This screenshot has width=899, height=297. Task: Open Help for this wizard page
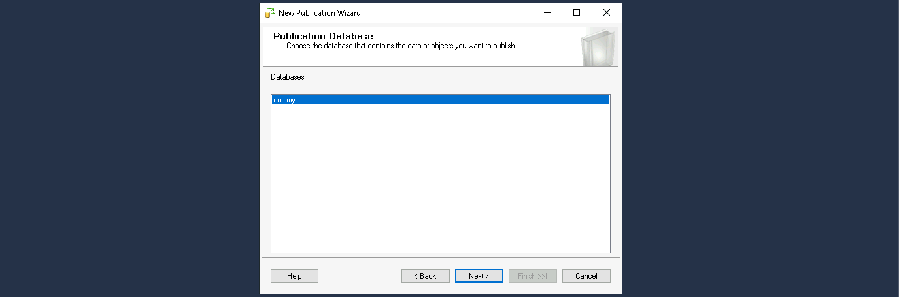(x=294, y=276)
